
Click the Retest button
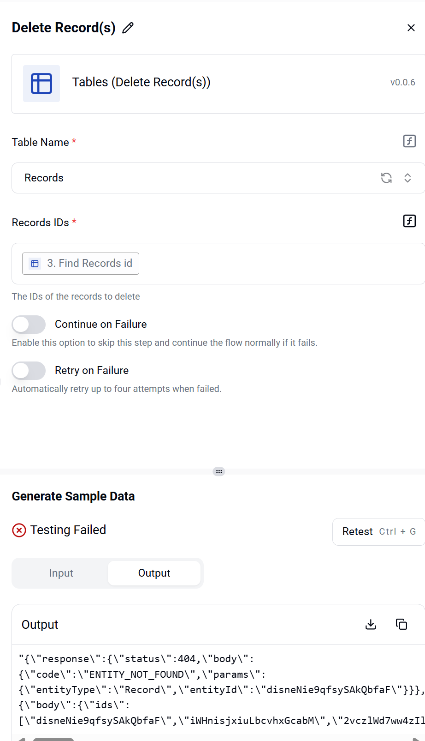[378, 532]
